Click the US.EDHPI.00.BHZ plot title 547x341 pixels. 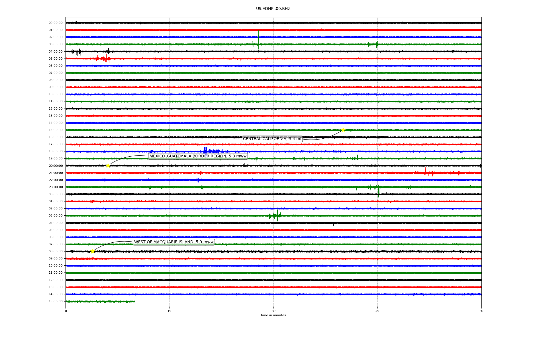[273, 9]
